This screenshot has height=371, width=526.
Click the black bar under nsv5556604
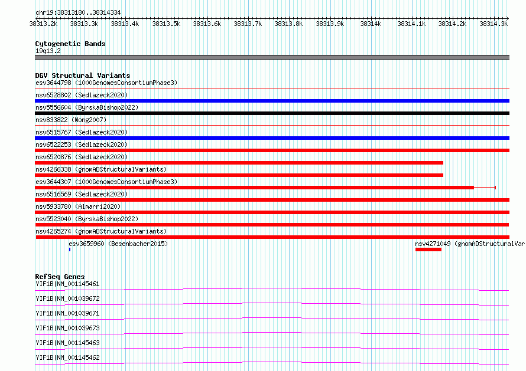pyautogui.click(x=272, y=113)
